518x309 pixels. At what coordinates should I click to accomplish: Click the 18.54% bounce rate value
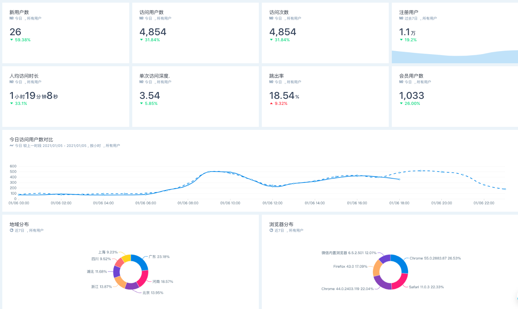(284, 95)
